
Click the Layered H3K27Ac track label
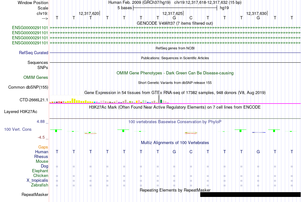point(21,112)
